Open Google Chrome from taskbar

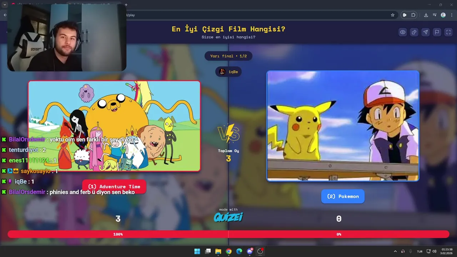(x=229, y=251)
